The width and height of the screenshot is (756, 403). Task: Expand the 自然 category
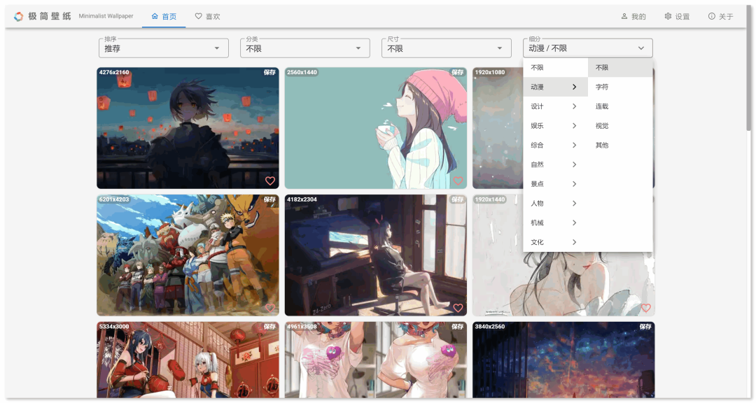[555, 164]
